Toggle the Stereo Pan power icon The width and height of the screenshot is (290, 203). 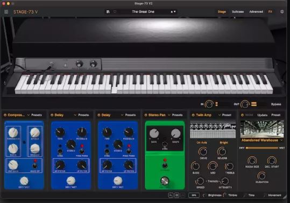click(146, 115)
